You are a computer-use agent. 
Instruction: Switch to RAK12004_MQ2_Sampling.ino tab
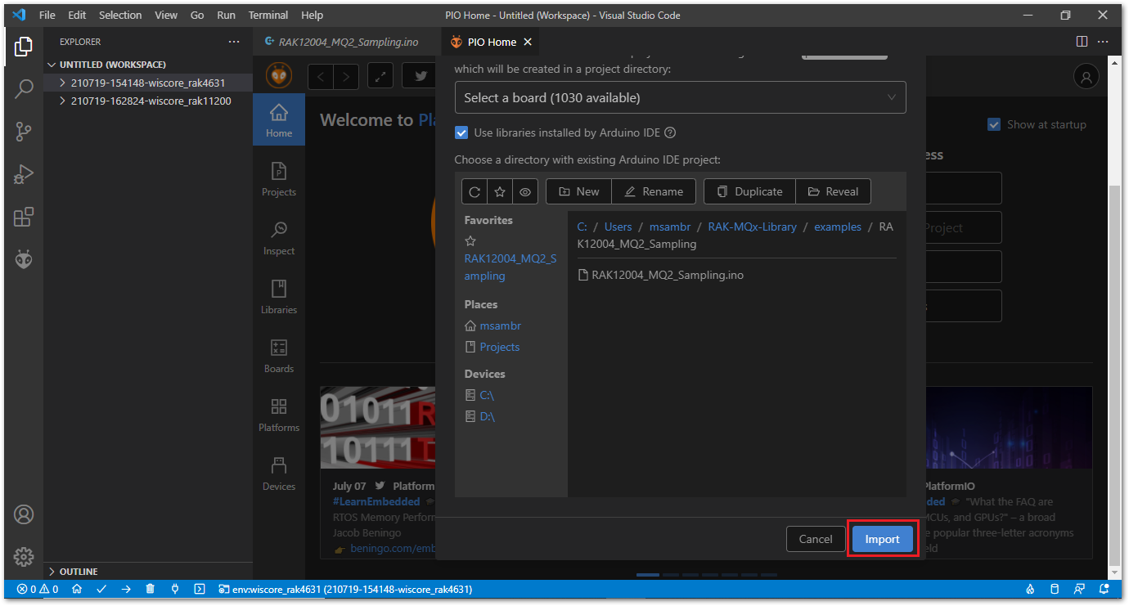(347, 42)
